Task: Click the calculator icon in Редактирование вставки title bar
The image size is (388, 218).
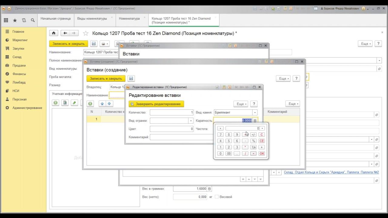Action: click(224, 87)
